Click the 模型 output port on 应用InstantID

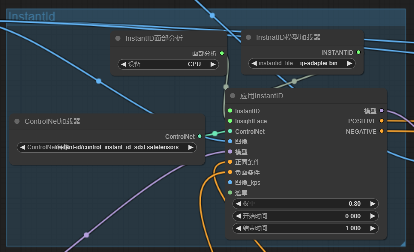[381, 111]
